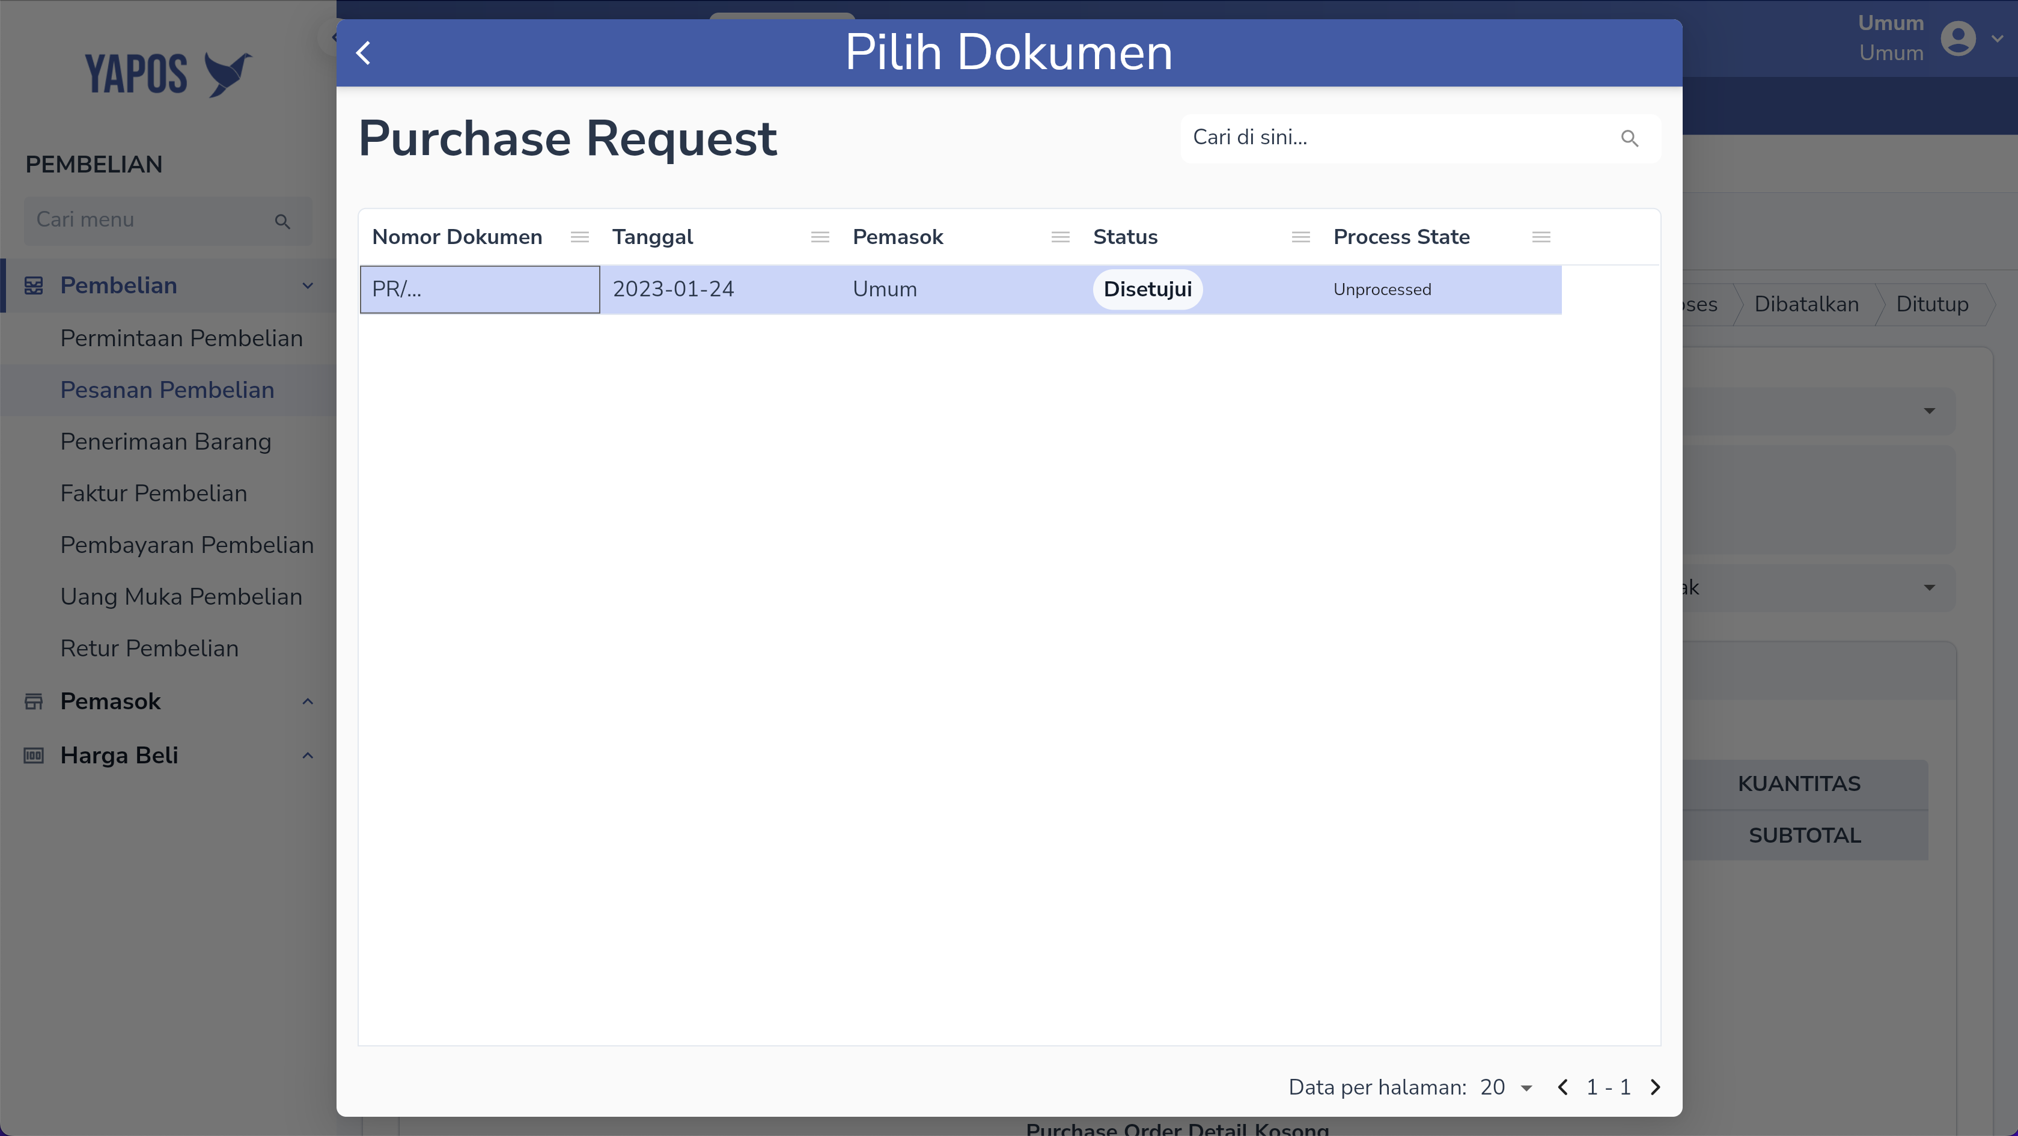Open the Nomor Dokumen column menu icon

pyautogui.click(x=580, y=237)
